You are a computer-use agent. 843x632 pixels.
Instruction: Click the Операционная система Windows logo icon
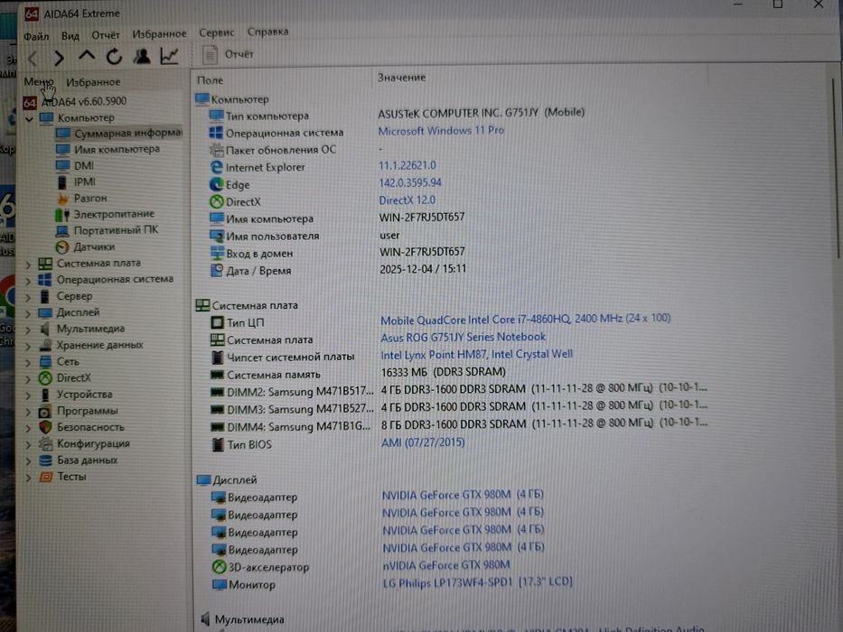point(216,133)
